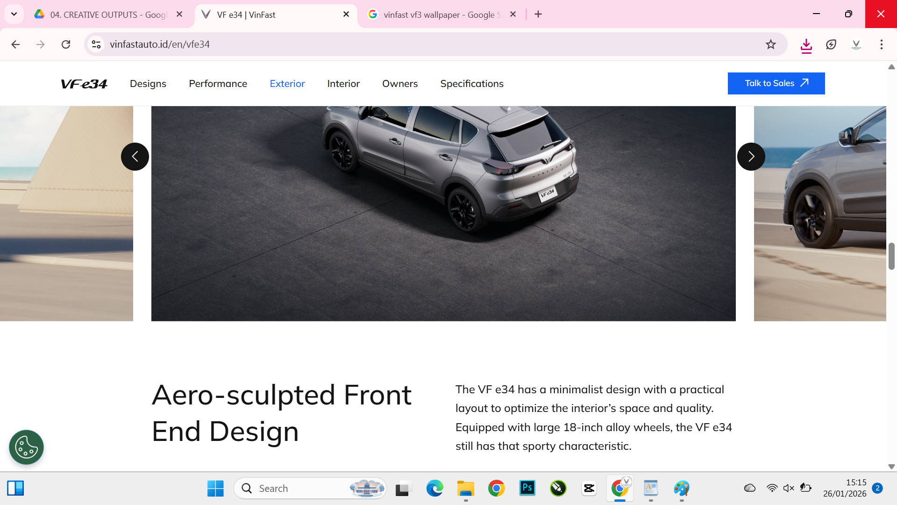The image size is (897, 505).
Task: Go to the Interior section
Action: pyautogui.click(x=343, y=84)
